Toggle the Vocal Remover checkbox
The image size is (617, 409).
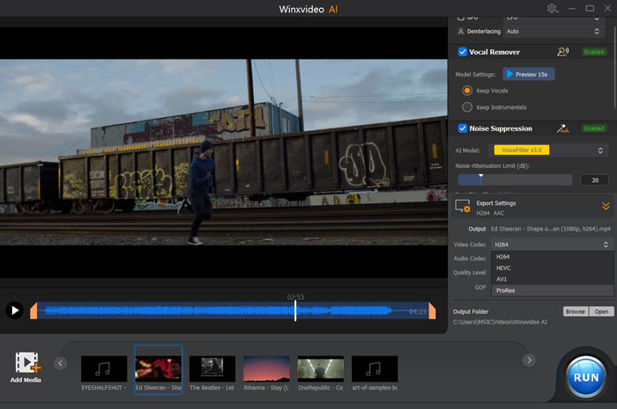click(463, 52)
